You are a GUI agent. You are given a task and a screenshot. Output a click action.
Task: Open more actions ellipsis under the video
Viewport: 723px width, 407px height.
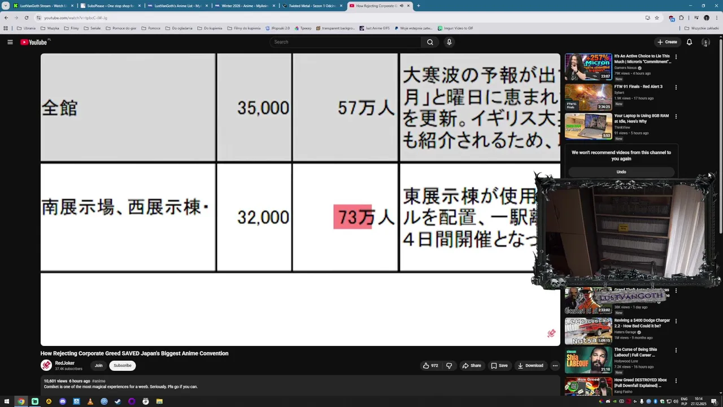[555, 366]
